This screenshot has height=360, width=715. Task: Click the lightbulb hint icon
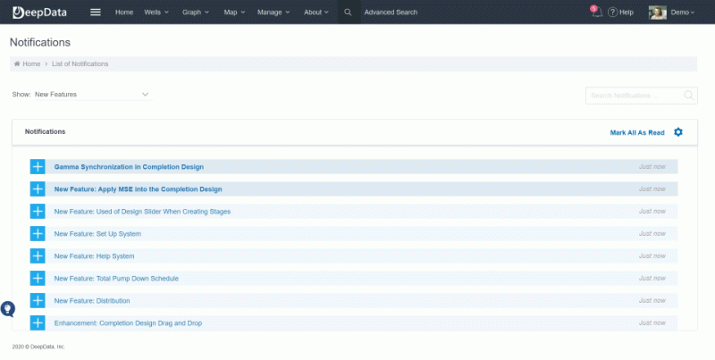point(8,309)
